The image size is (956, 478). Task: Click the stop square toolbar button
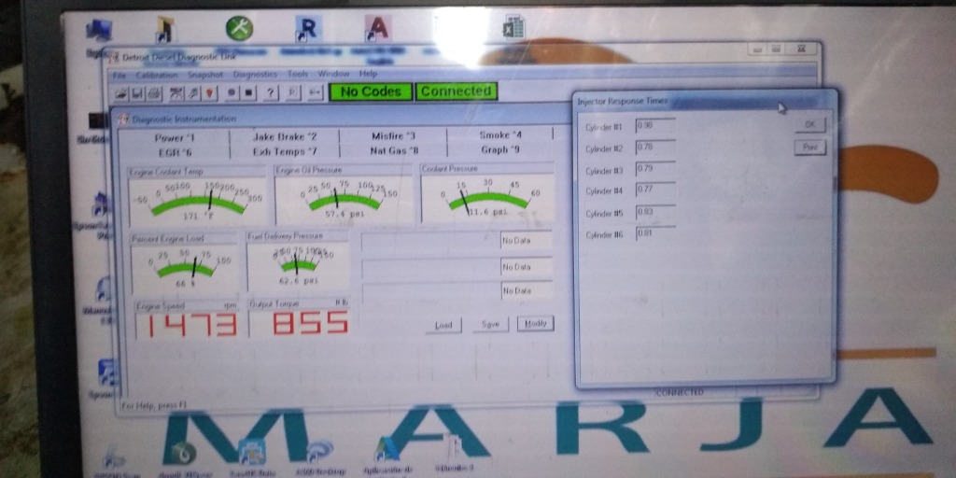coord(248,93)
